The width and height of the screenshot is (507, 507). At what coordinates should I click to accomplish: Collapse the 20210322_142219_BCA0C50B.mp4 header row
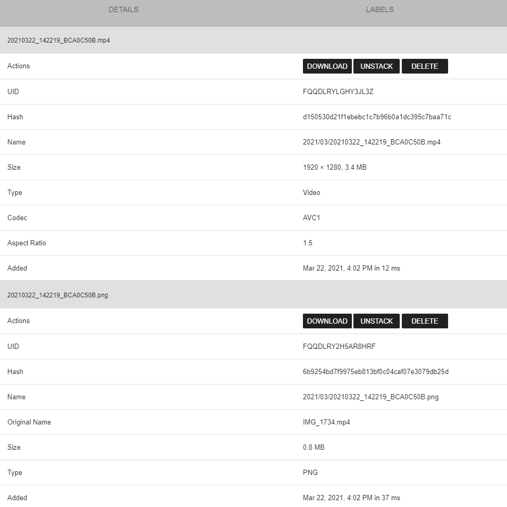point(253,40)
